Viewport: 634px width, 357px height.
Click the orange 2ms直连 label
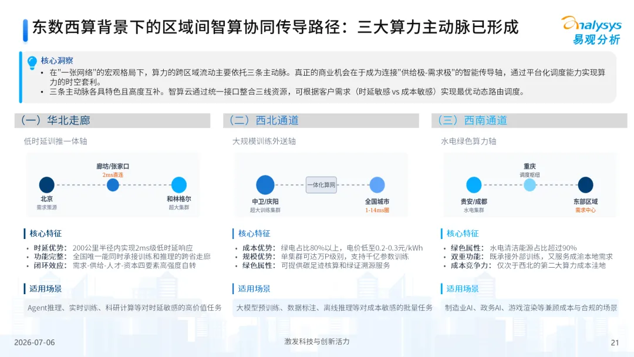(x=113, y=174)
